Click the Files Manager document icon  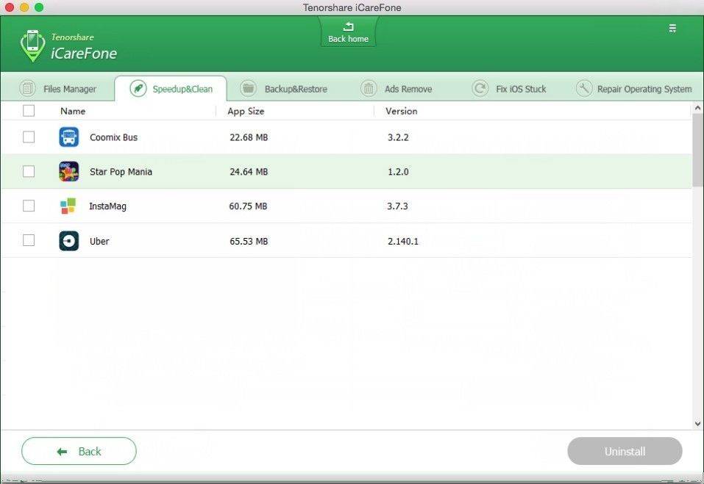tap(27, 88)
